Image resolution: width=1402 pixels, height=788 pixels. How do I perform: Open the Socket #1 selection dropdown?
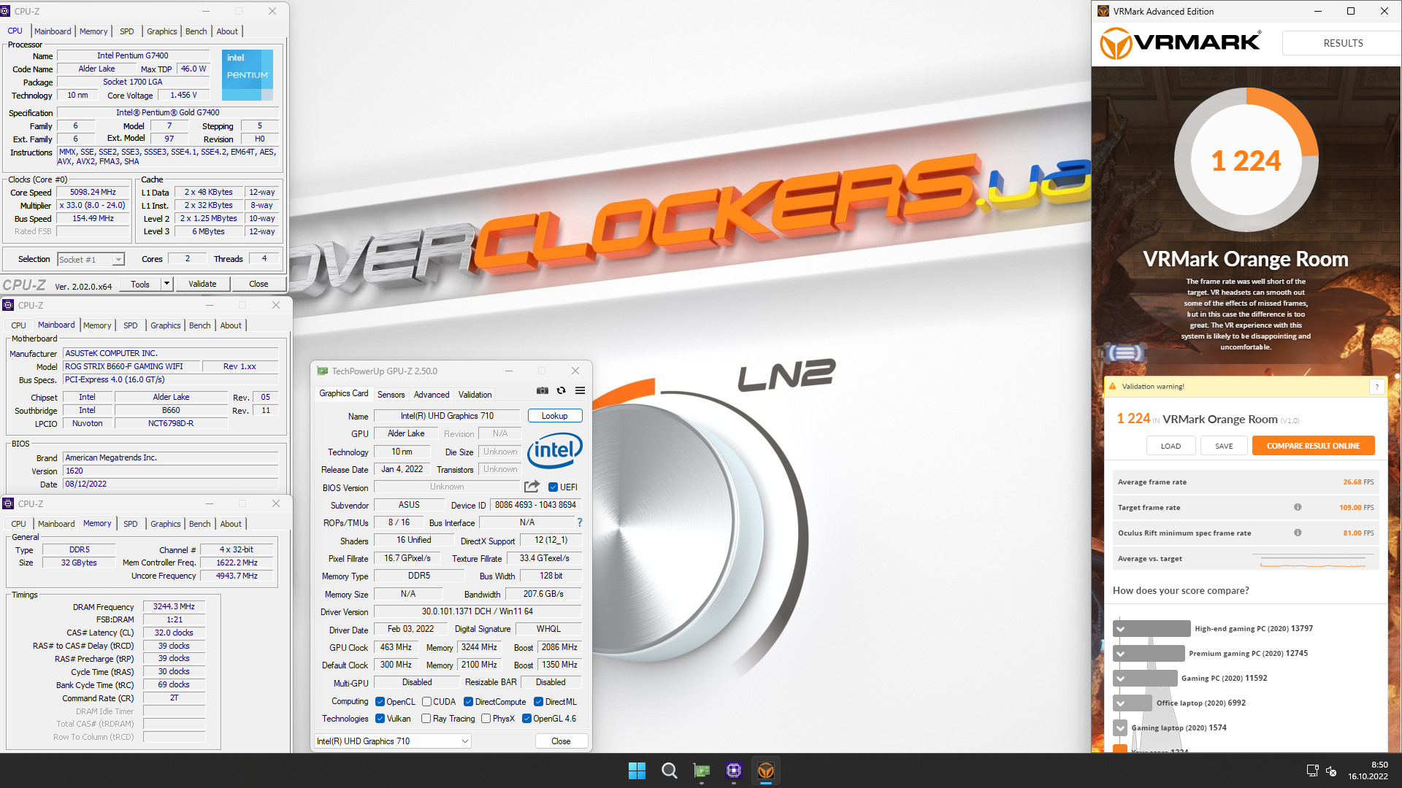[91, 259]
